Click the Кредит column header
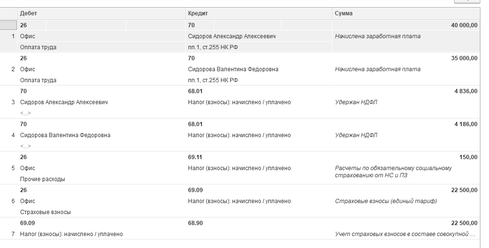Image resolution: width=489 pixels, height=248 pixels. [x=198, y=13]
